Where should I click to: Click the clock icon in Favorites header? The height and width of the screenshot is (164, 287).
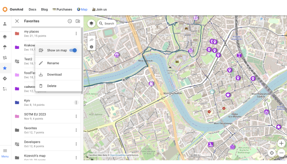[x=70, y=21]
